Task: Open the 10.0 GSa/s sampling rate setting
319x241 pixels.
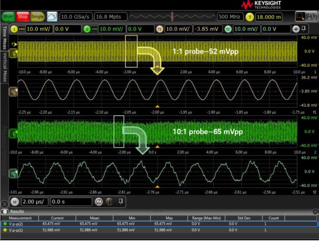Action: click(x=76, y=17)
